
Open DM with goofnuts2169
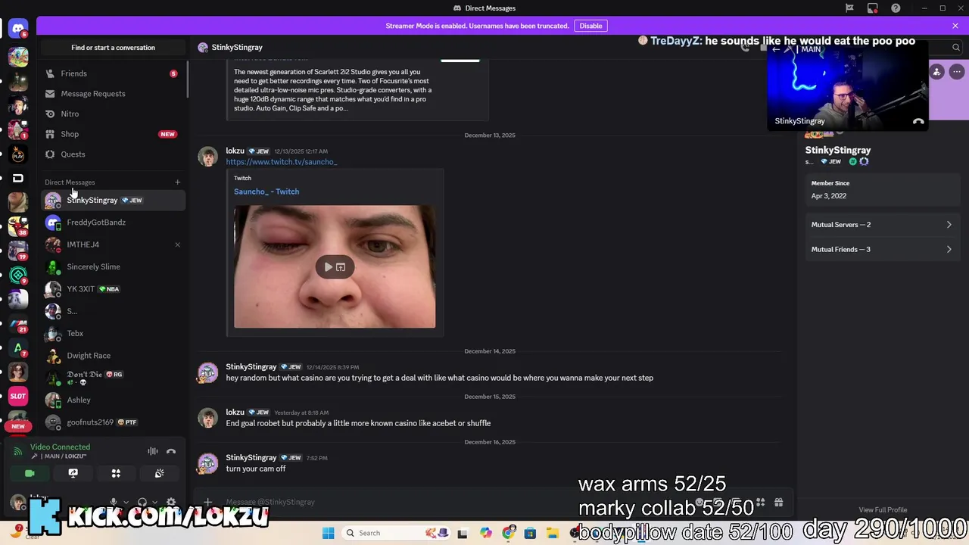coord(112,422)
